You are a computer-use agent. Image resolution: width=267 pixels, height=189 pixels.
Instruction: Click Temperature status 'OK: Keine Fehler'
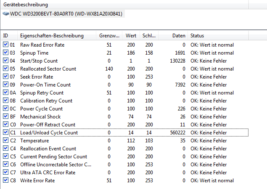tap(209, 141)
